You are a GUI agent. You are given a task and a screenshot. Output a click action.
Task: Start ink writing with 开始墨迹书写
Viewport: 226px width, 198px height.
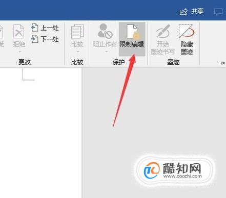pyautogui.click(x=162, y=40)
